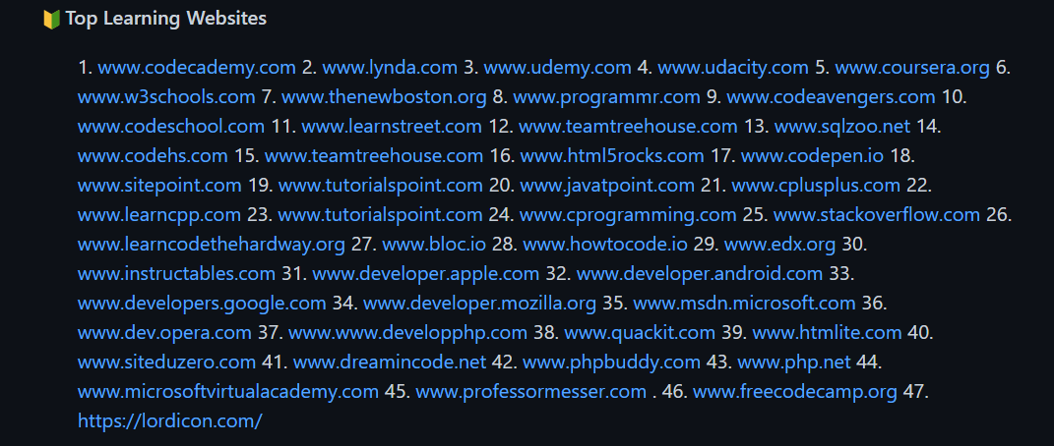The image size is (1054, 446).
Task: Click the www.dev.opera.com link
Action: [x=164, y=333]
